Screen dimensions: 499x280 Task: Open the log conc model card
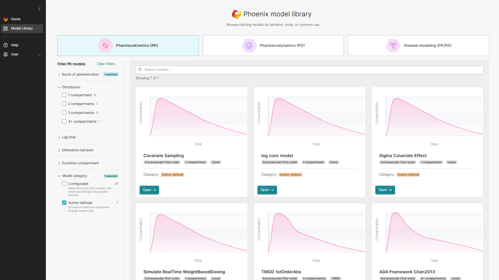(x=267, y=190)
